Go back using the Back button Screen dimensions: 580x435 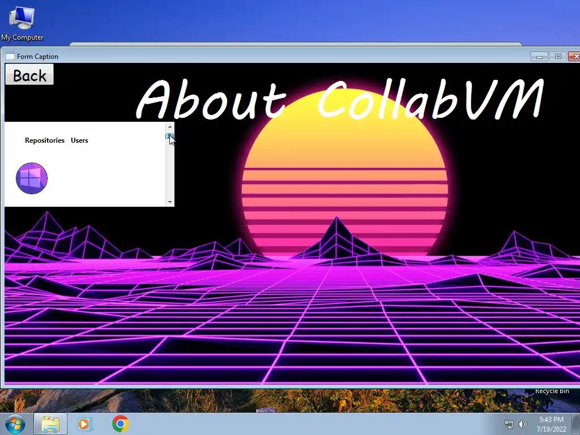29,74
